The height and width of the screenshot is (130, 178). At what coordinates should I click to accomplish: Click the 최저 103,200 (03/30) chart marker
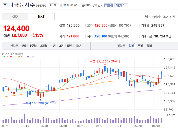pos(41,103)
